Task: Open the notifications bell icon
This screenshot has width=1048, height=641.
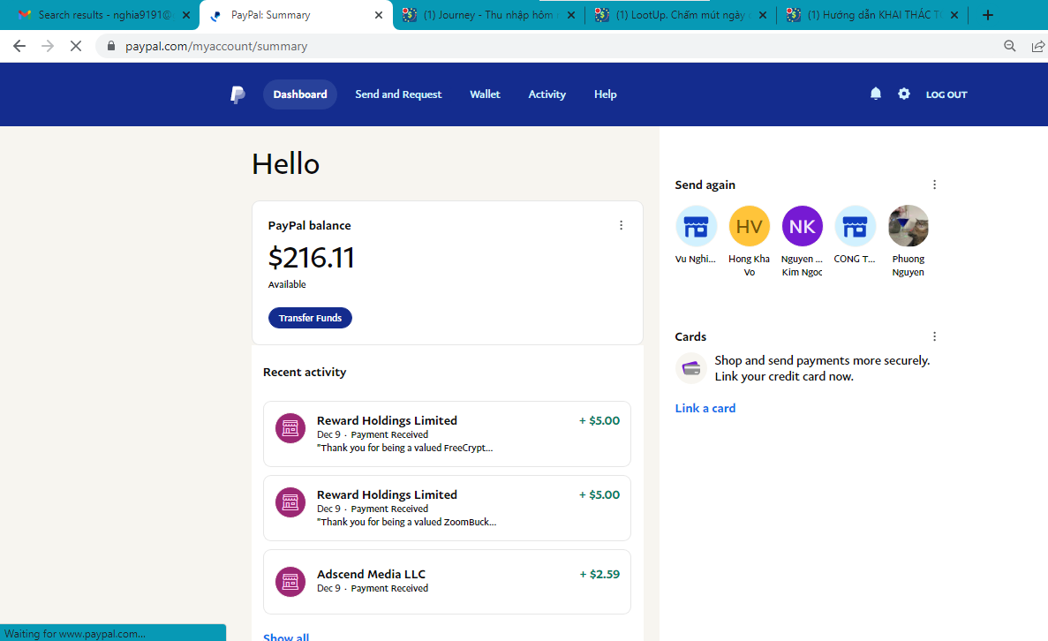Action: coord(876,94)
